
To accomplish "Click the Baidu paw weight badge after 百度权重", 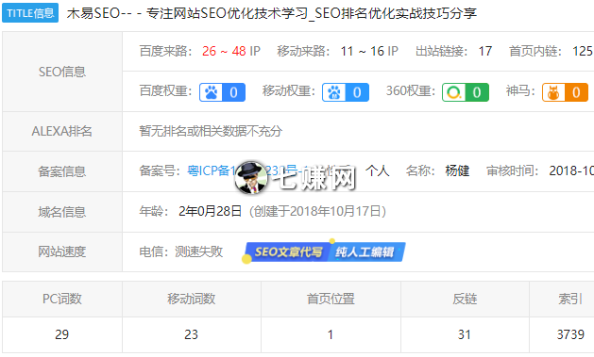I will point(222,92).
